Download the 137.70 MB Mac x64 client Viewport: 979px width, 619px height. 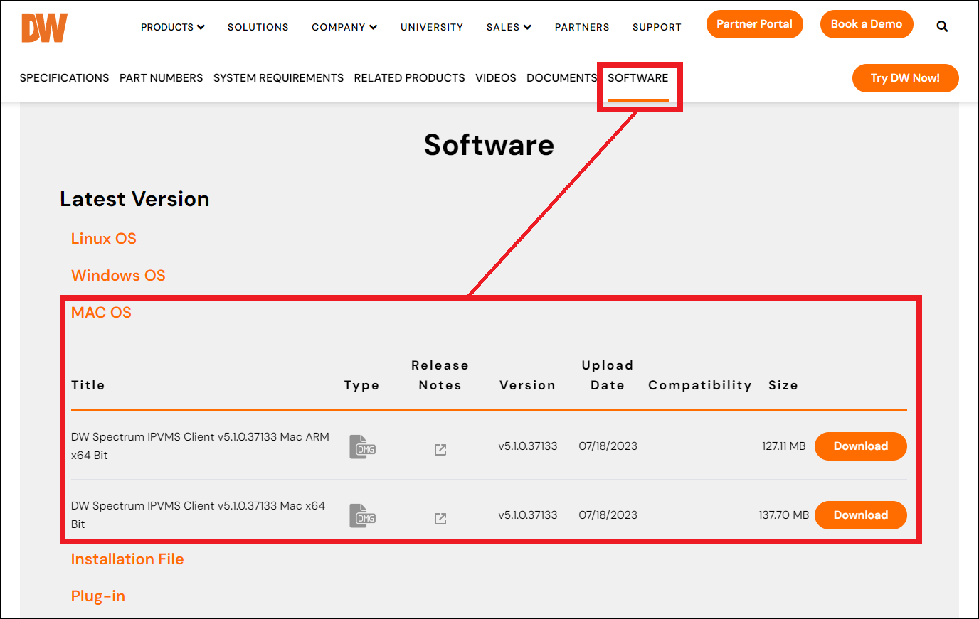pos(860,515)
